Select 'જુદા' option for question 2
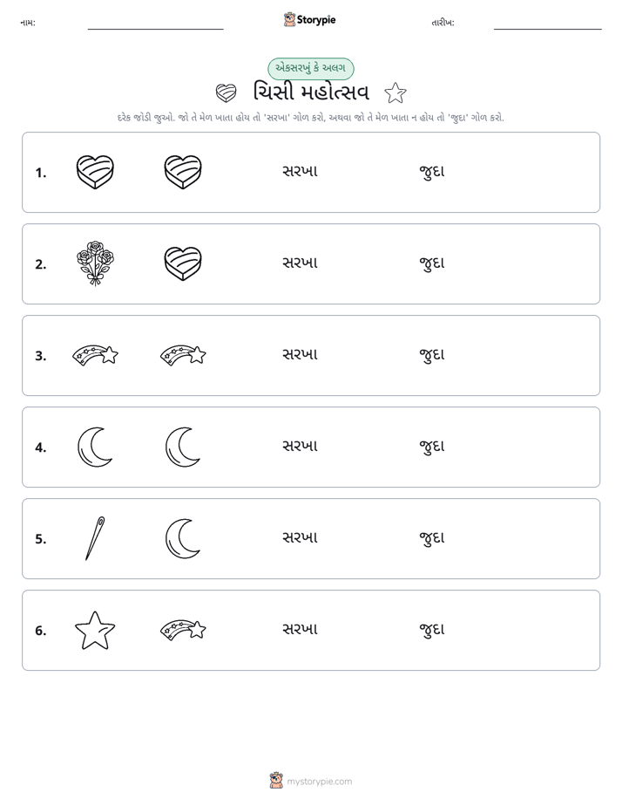 pyautogui.click(x=431, y=263)
